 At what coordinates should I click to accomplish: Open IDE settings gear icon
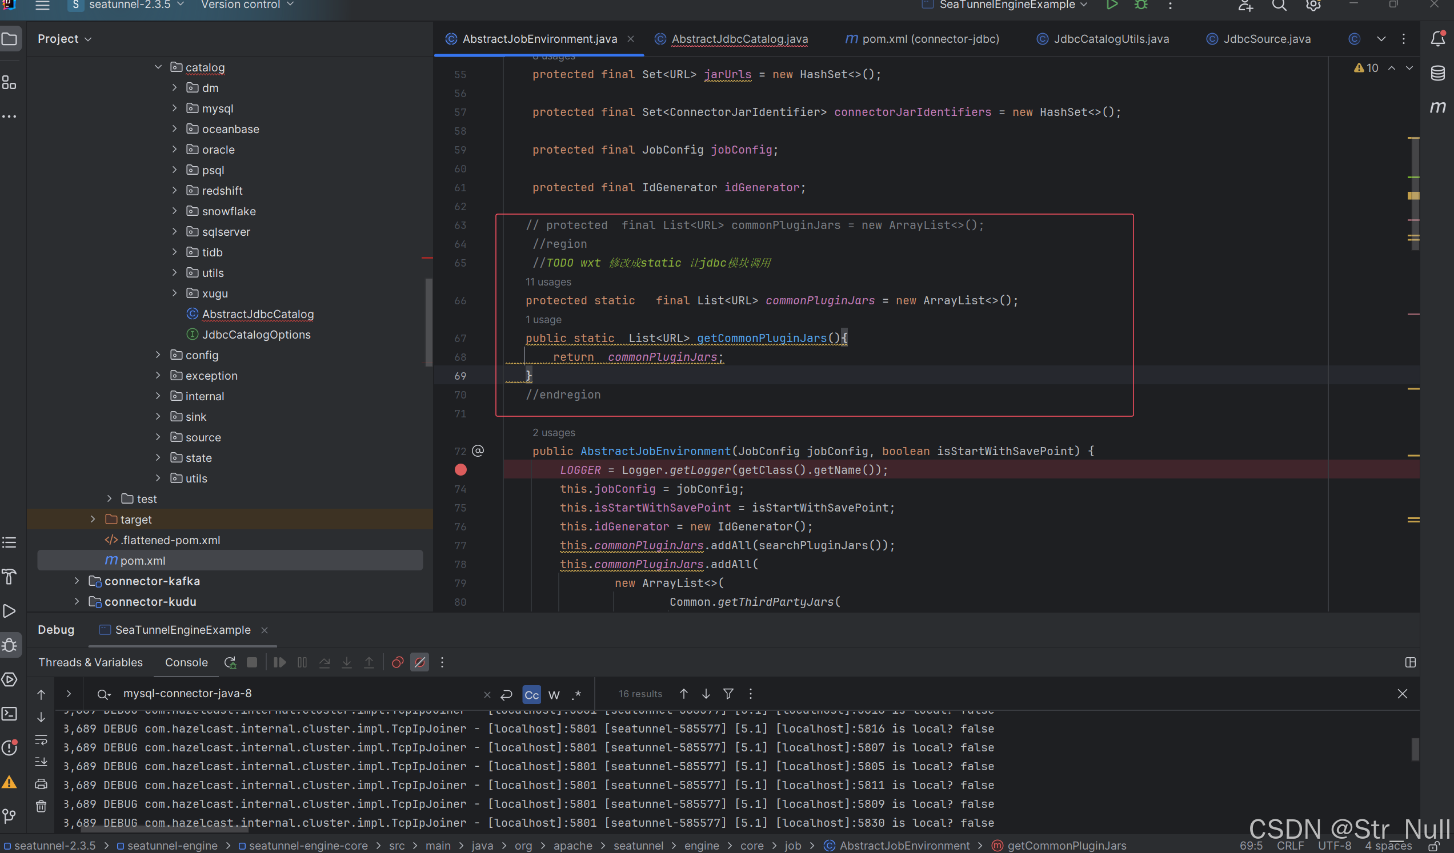(1313, 5)
